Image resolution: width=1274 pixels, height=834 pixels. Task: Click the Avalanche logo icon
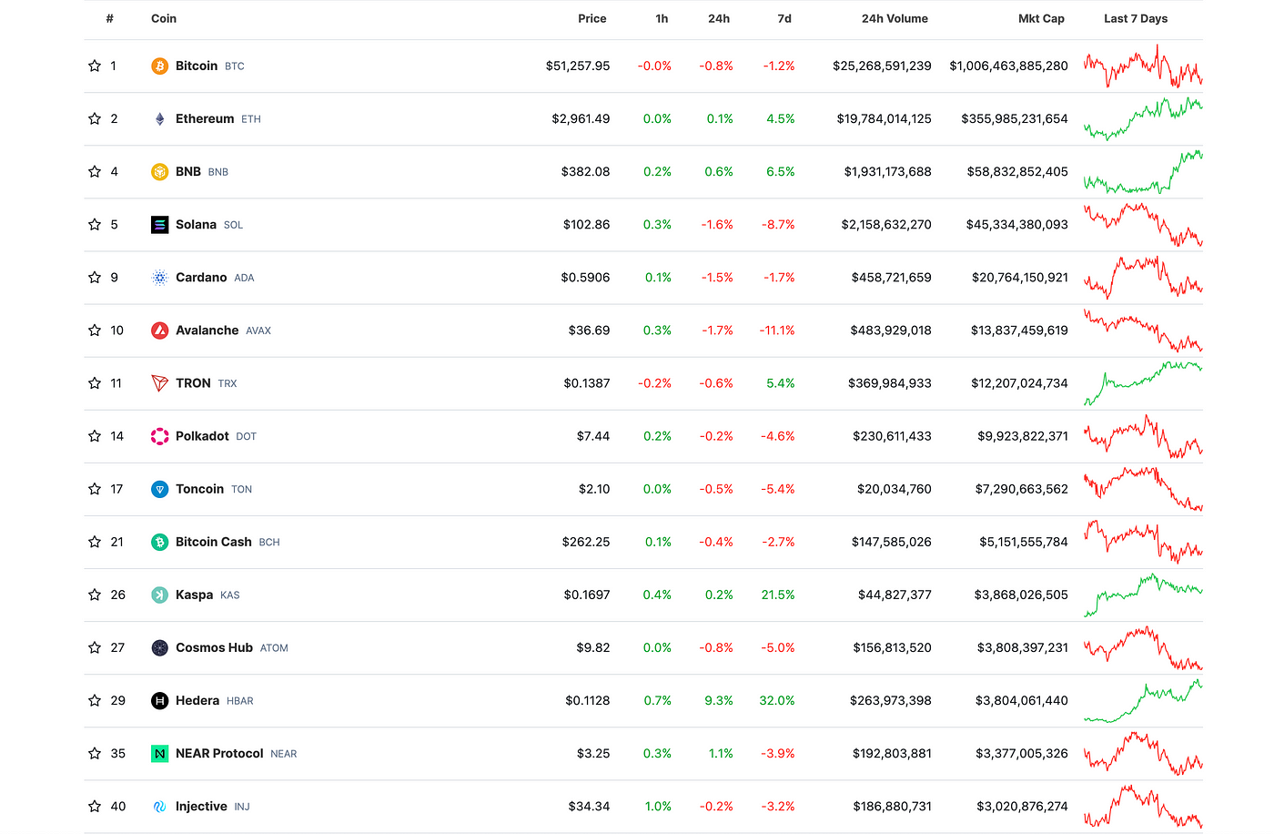pyautogui.click(x=159, y=331)
